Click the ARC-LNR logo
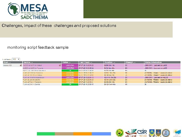This screenshot has width=182, height=137. [x=131, y=133]
